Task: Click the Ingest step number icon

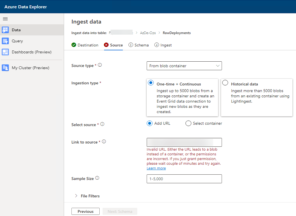Action: pos(156,45)
